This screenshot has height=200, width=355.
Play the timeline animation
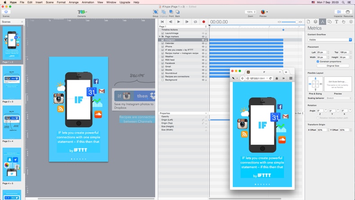[x=179, y=22]
